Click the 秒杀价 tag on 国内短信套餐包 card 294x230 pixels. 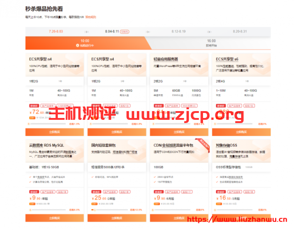(x=96, y=192)
